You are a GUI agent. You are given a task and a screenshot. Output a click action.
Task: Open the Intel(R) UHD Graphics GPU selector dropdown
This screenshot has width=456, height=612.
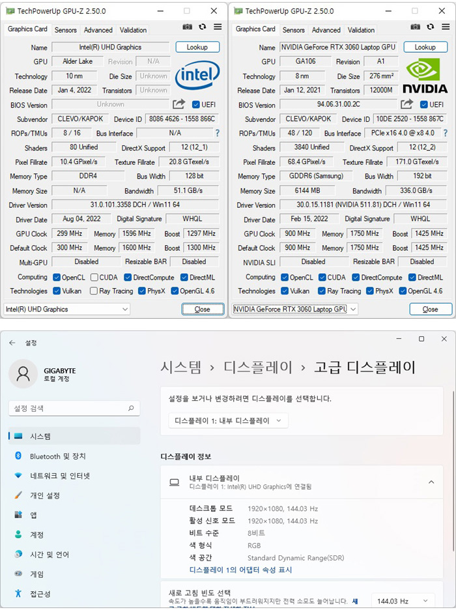pyautogui.click(x=66, y=309)
